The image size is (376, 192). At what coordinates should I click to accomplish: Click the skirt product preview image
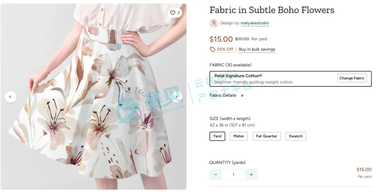point(93,115)
